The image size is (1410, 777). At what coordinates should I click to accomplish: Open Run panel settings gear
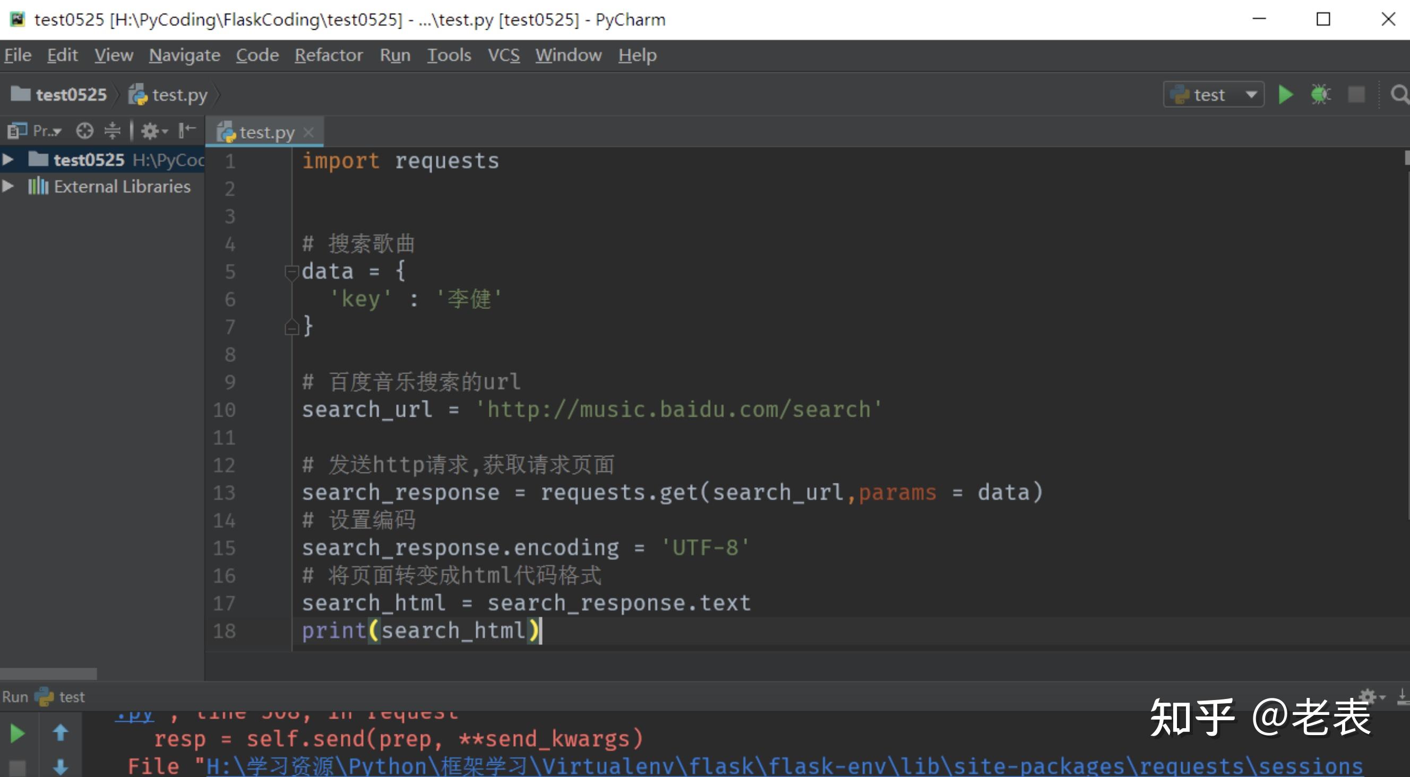coord(1372,696)
